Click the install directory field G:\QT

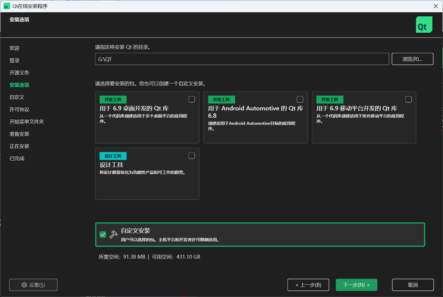(x=242, y=59)
